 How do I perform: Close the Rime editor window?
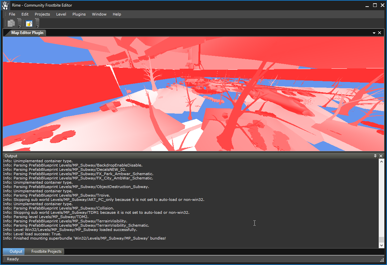click(382, 5)
